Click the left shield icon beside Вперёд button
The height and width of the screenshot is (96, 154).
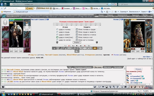pos(57,42)
